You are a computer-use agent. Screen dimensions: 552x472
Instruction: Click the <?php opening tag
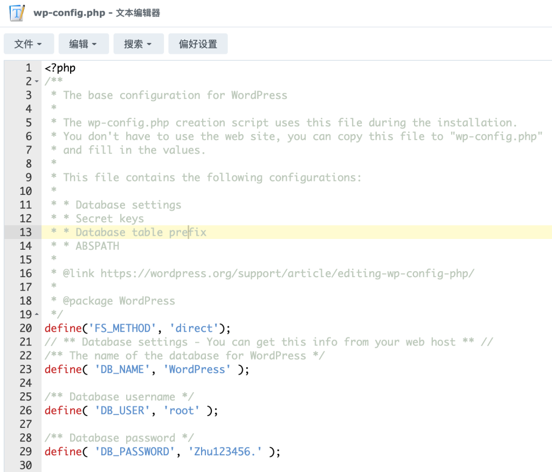(x=60, y=68)
